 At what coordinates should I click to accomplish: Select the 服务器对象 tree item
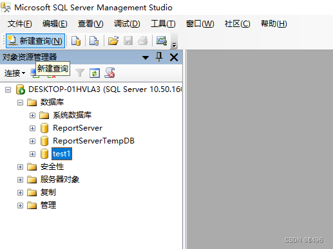pyautogui.click(x=60, y=180)
